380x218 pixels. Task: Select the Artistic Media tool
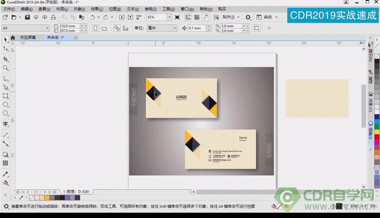6,87
